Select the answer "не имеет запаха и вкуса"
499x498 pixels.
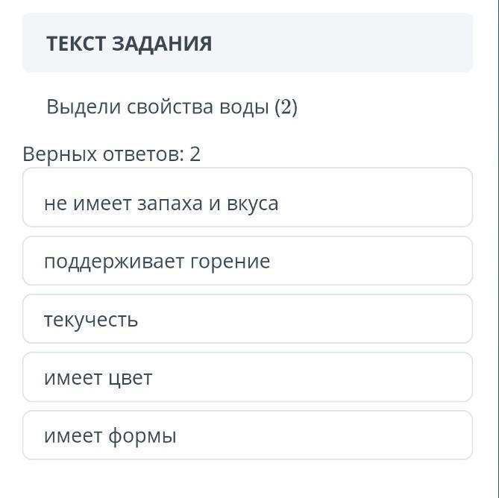(247, 204)
